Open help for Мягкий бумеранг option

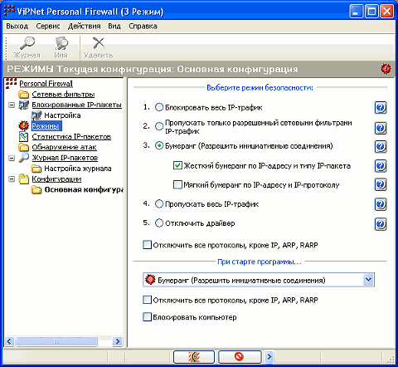[381, 184]
